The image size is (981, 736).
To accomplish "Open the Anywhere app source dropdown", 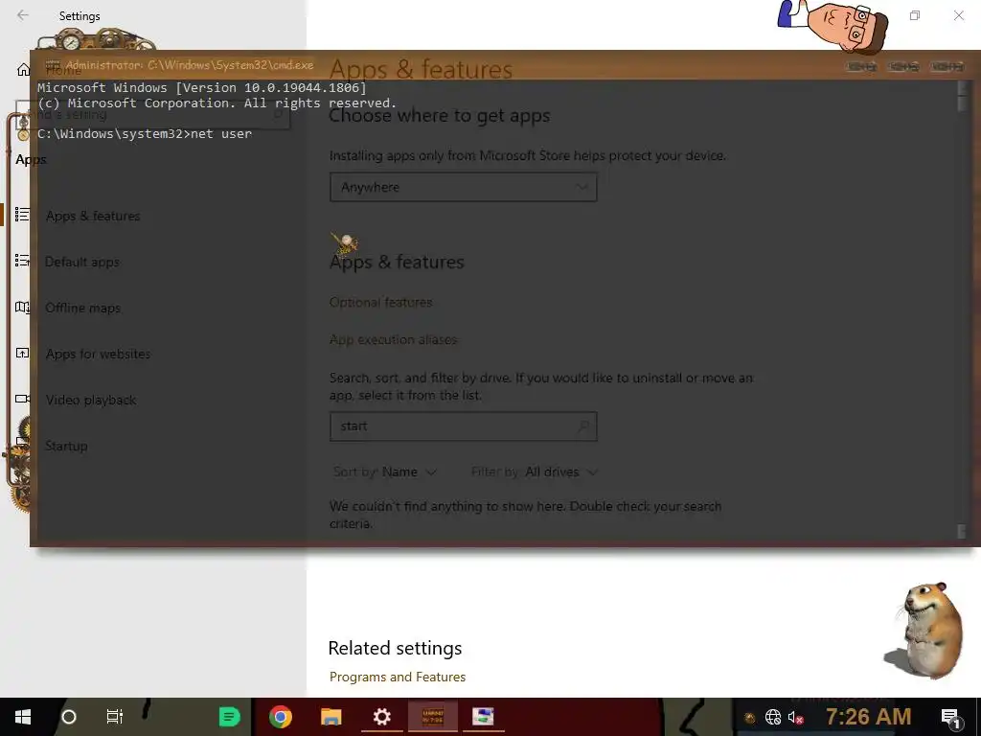I will coord(463,187).
